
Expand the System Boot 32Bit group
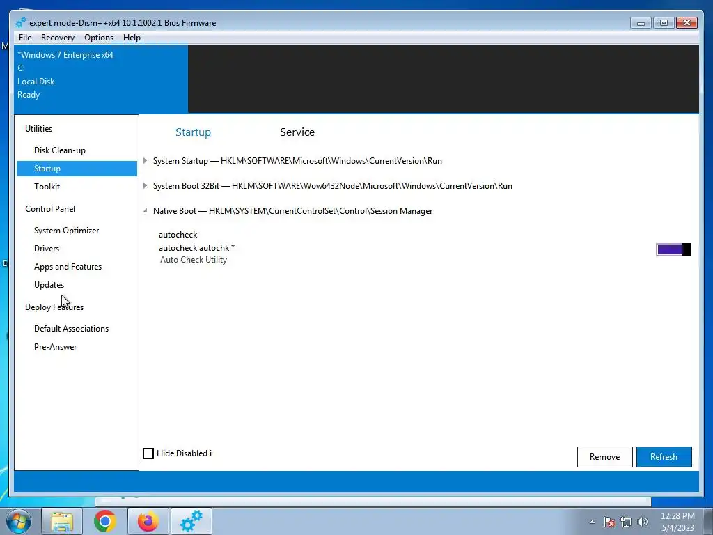click(145, 185)
